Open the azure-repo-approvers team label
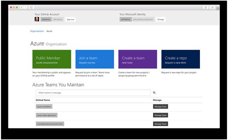This screenshot has height=140, width=228. click(x=47, y=115)
